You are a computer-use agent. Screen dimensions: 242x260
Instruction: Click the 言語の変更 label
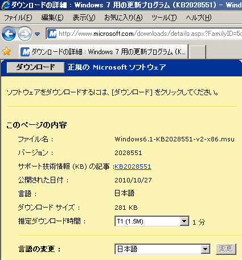39,249
